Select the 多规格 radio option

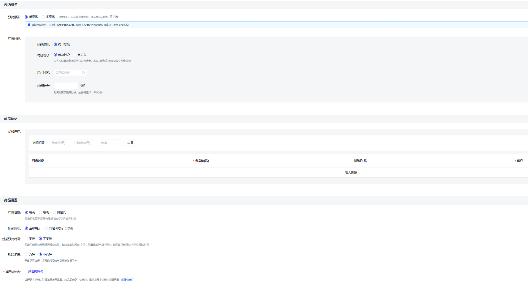tap(44, 17)
